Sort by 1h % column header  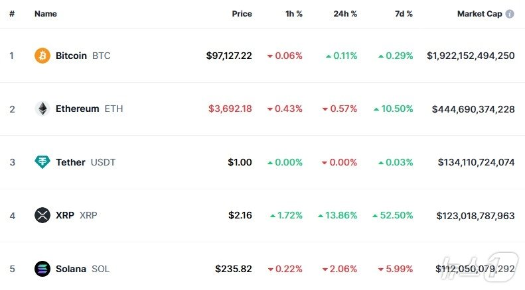(293, 14)
